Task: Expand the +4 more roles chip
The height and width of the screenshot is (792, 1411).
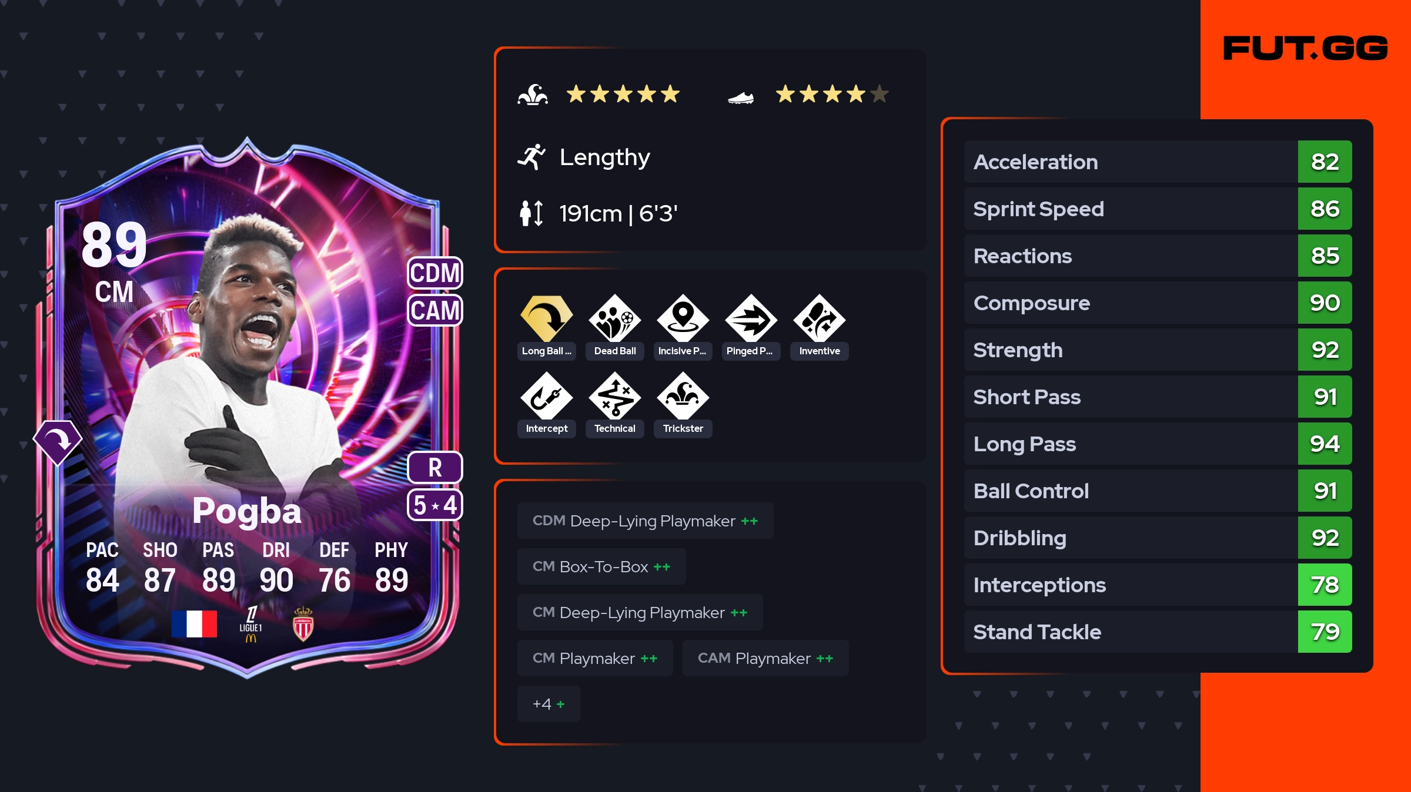Action: (x=549, y=704)
